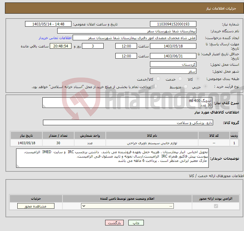Screen dimensions: 244x231
Task: Click the buyer notes text area
Action: (112, 158)
